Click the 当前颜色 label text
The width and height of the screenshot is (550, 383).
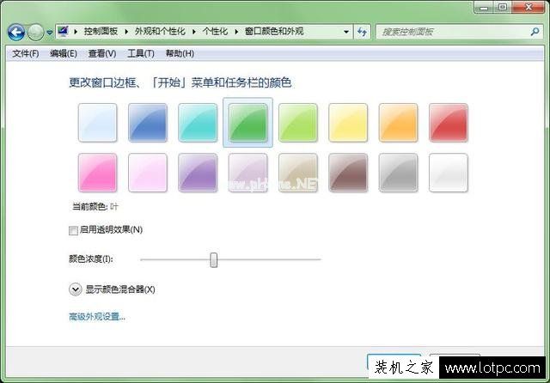89,207
